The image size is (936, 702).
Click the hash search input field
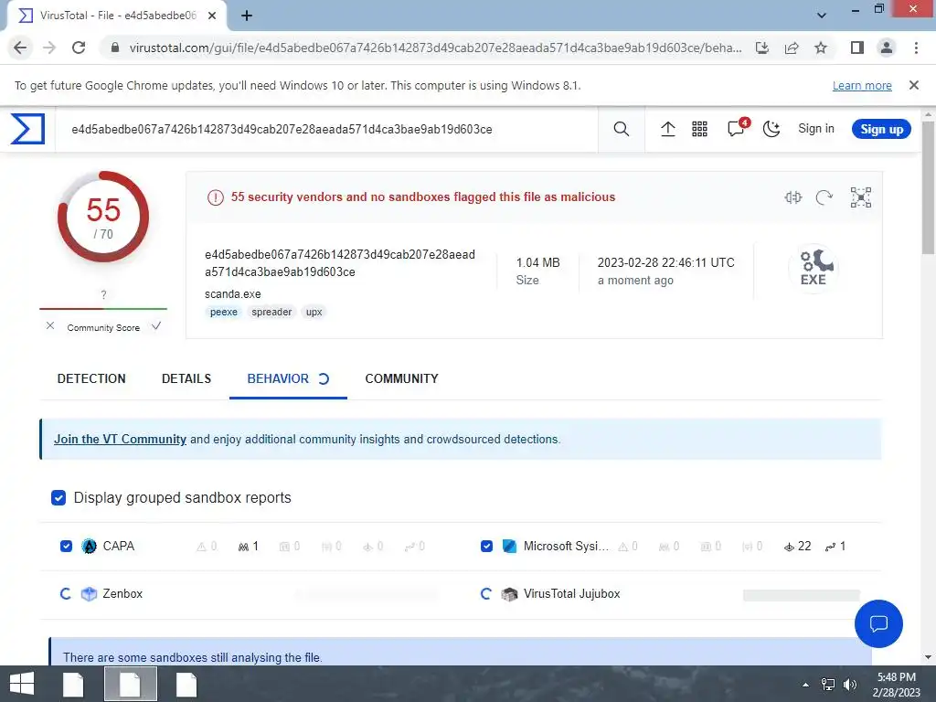coord(326,129)
